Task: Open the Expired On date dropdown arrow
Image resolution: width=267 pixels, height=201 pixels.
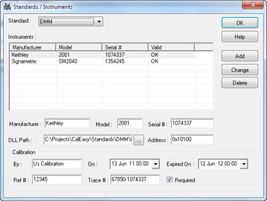Action: click(x=244, y=164)
